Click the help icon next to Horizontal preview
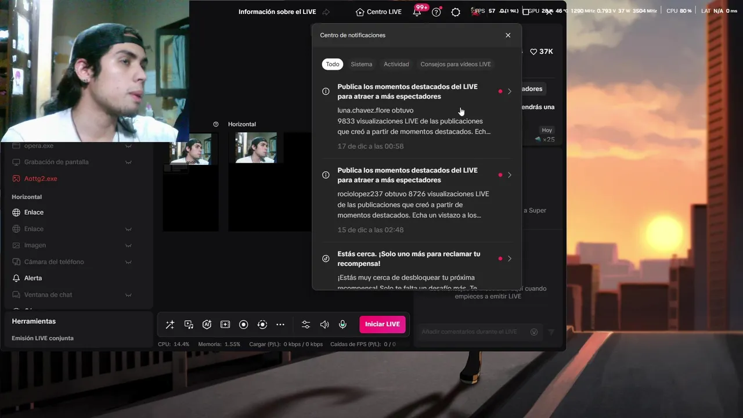The height and width of the screenshot is (418, 743). (x=216, y=124)
